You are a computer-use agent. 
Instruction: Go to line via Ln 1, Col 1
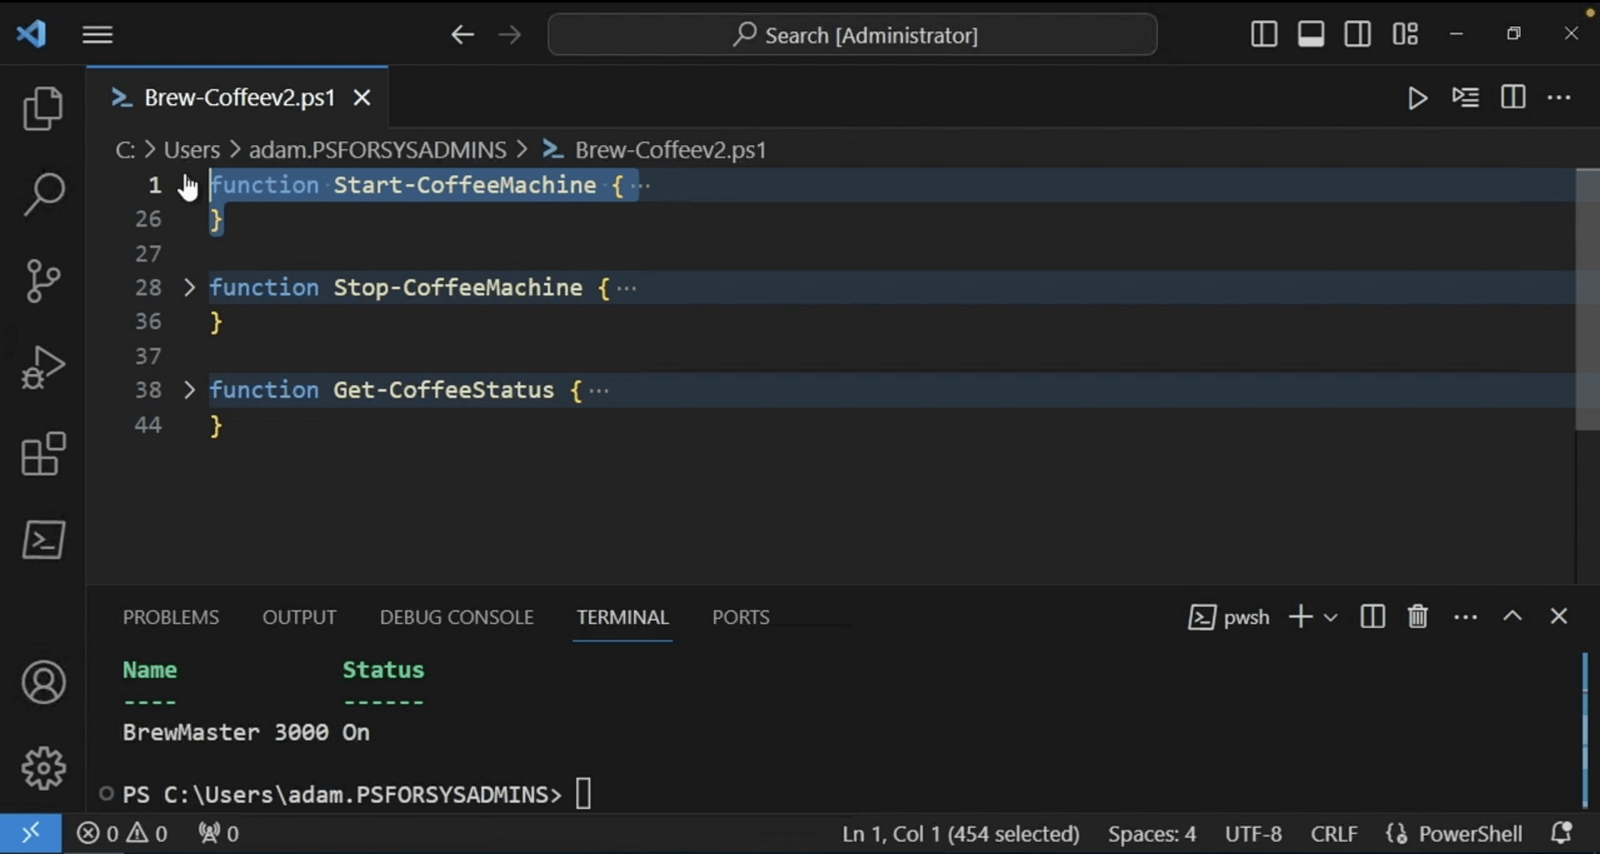click(x=960, y=833)
